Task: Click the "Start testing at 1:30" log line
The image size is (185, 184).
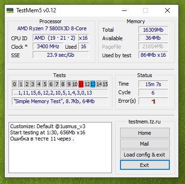Action: tap(47, 132)
